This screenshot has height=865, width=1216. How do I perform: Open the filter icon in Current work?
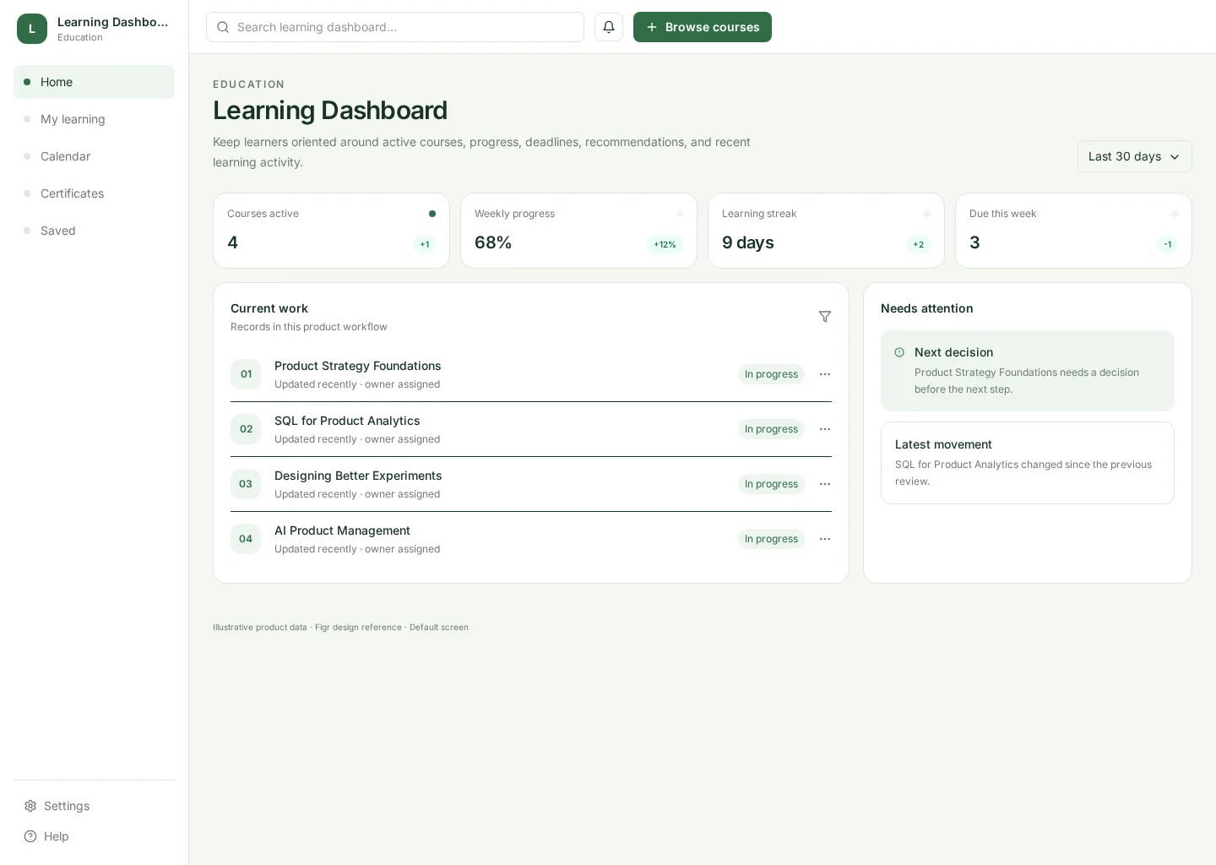(x=825, y=317)
